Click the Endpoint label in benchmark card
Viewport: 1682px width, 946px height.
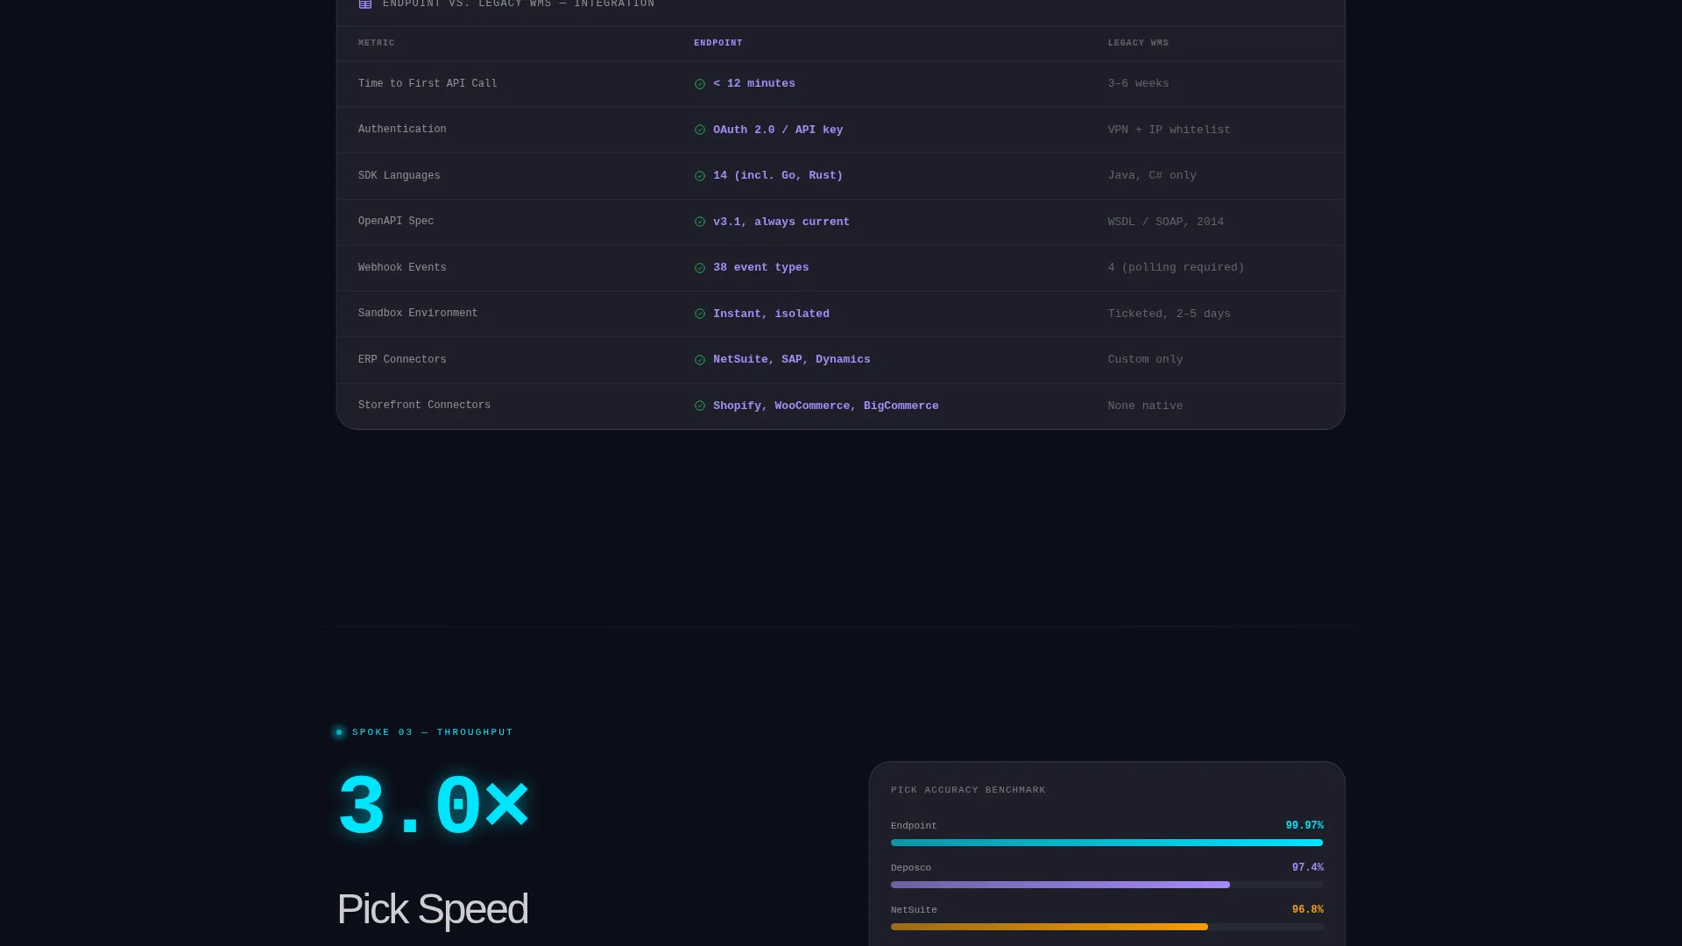(914, 826)
